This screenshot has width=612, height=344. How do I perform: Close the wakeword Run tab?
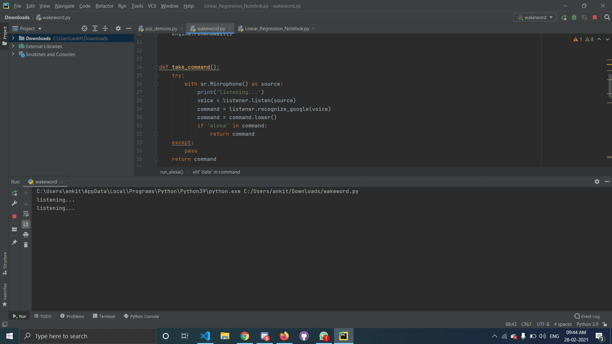pyautogui.click(x=62, y=181)
